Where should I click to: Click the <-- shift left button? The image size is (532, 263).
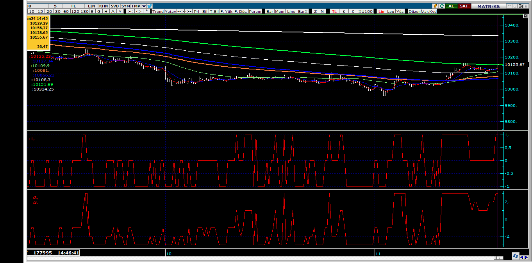[x=188, y=11]
